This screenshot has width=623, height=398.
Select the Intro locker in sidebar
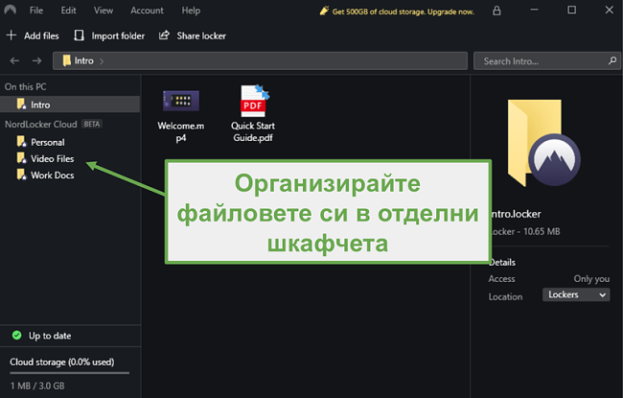(70, 105)
